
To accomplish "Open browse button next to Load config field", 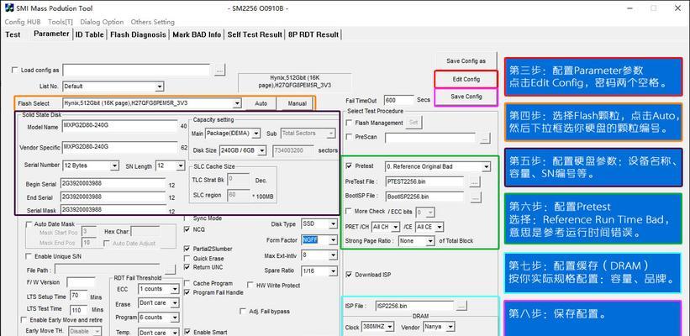I will coord(220,70).
